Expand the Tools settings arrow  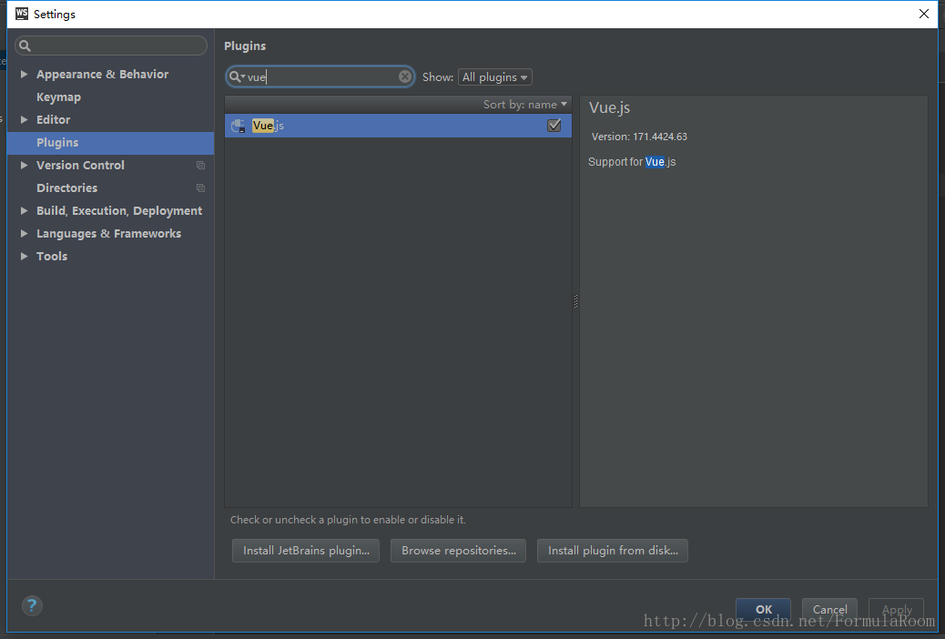click(x=24, y=256)
